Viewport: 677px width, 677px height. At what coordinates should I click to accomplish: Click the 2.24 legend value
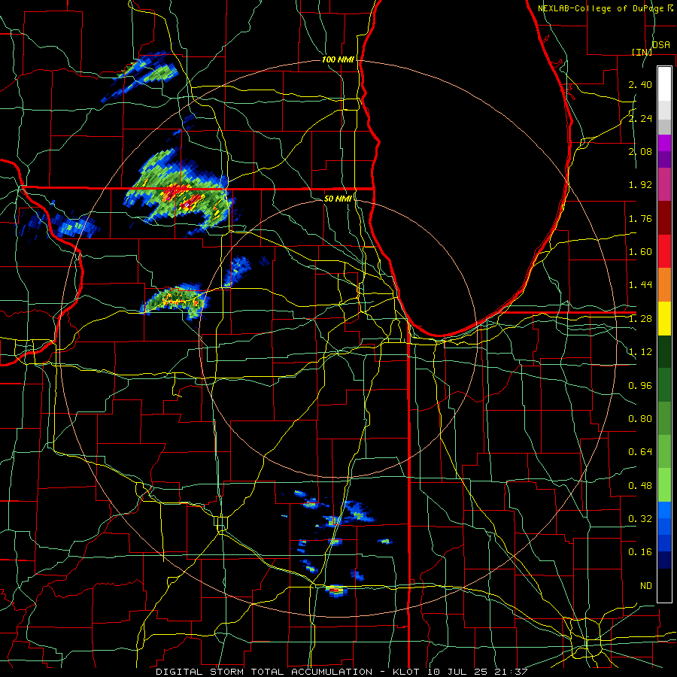pos(640,118)
